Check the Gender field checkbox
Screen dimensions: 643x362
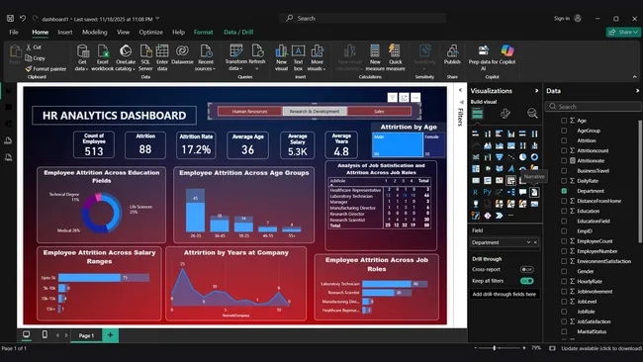[564, 271]
